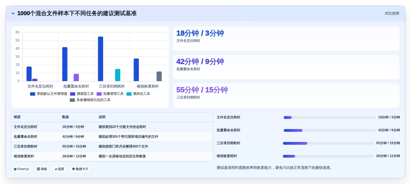Click the 维度 column header
This screenshot has height=184, width=411.
tap(17, 117)
